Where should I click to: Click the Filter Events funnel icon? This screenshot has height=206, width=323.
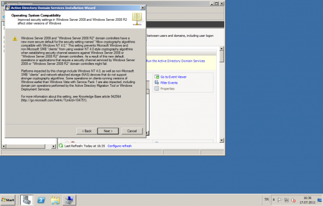[x=157, y=83]
